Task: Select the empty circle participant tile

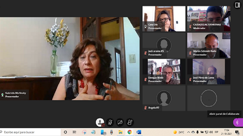Action: [x=209, y=98]
